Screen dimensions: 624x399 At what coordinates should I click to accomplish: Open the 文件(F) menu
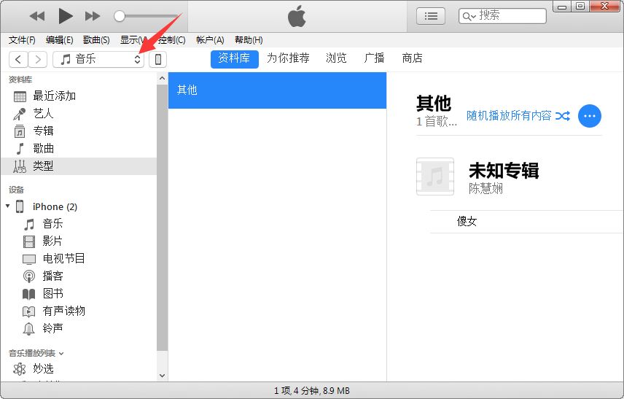click(22, 40)
